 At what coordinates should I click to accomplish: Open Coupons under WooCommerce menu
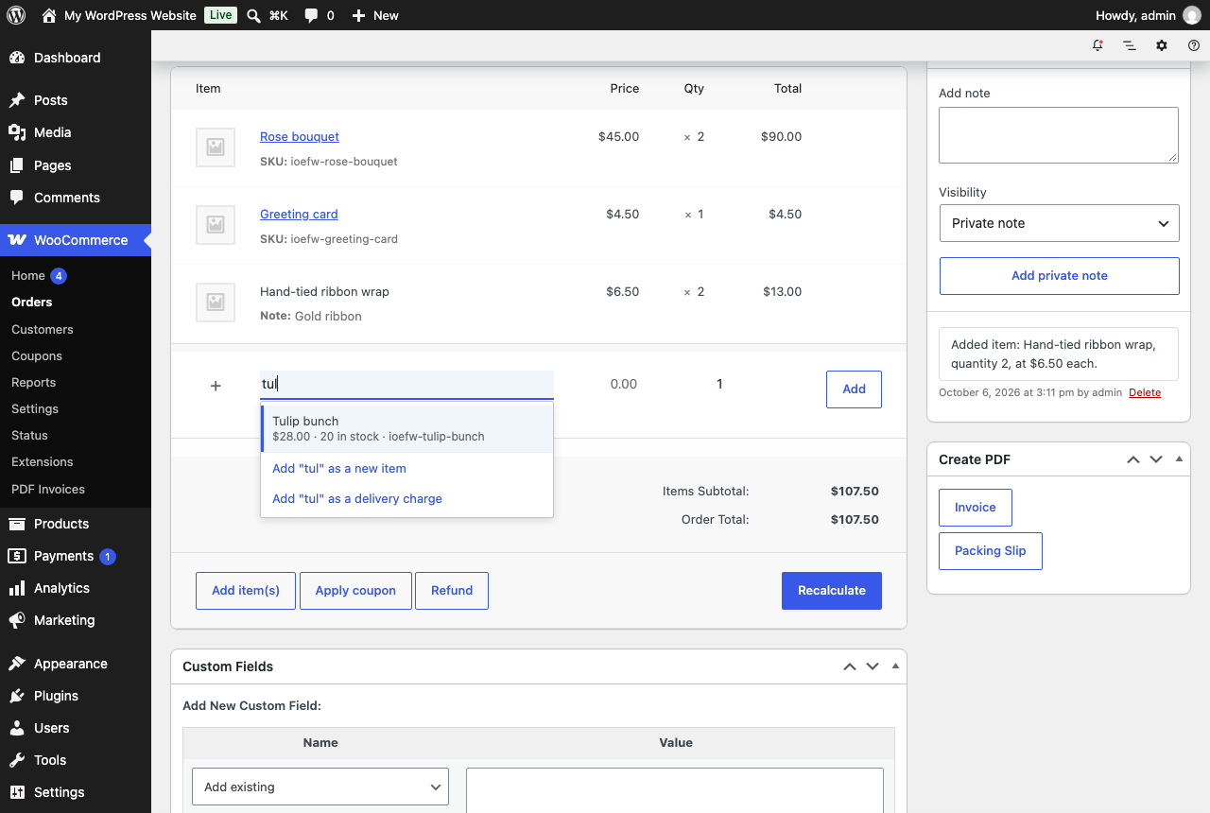pos(37,356)
